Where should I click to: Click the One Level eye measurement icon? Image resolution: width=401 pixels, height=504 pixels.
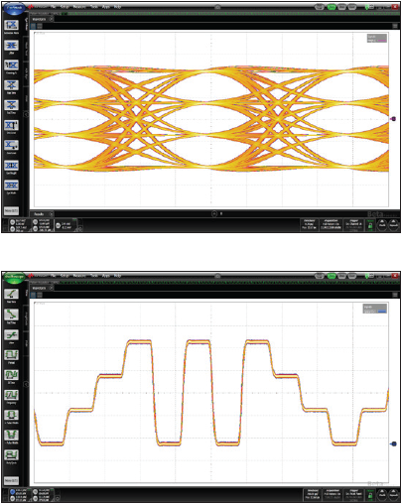click(x=11, y=125)
